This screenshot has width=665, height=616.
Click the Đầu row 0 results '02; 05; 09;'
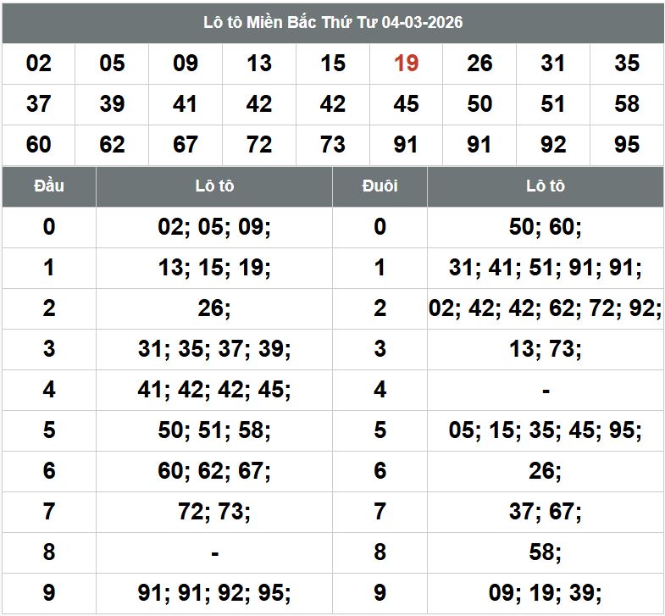tap(214, 227)
